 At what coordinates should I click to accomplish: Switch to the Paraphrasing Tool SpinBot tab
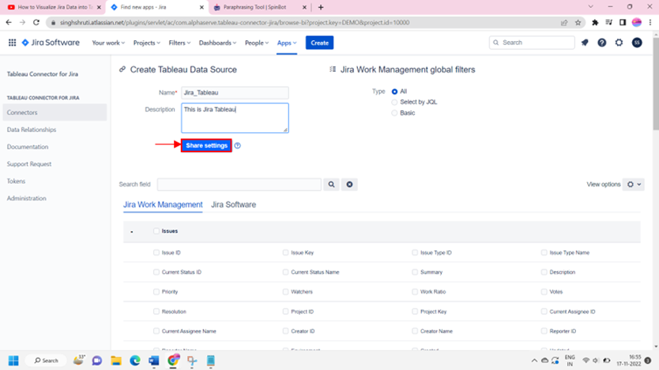260,7
